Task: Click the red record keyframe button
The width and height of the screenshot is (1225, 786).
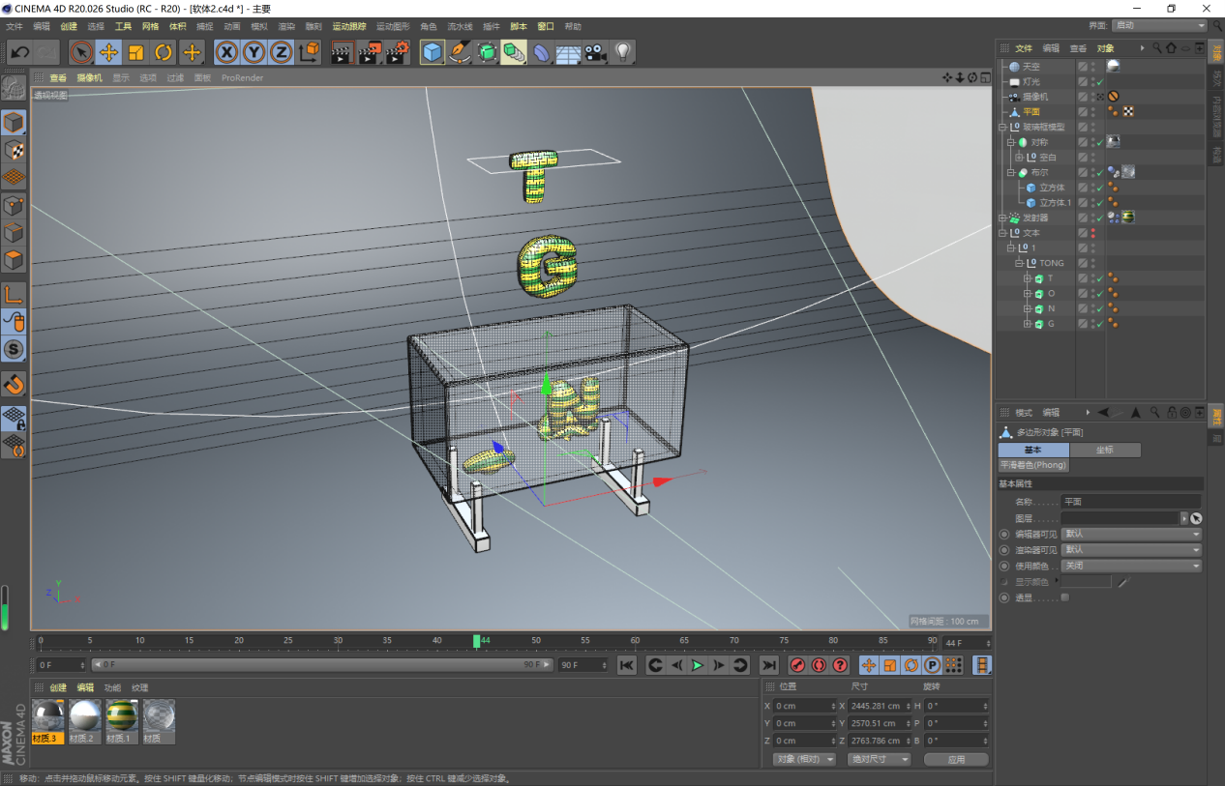Action: [797, 665]
